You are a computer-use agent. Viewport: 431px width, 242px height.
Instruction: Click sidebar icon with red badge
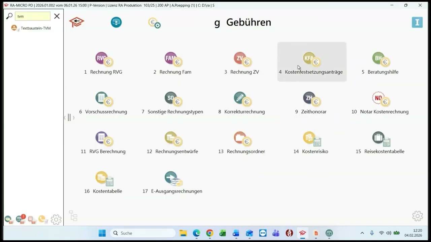(x=21, y=219)
